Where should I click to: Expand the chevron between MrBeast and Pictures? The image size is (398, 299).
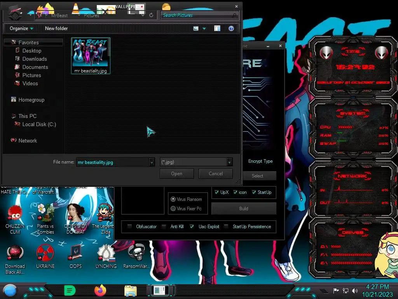click(x=79, y=15)
